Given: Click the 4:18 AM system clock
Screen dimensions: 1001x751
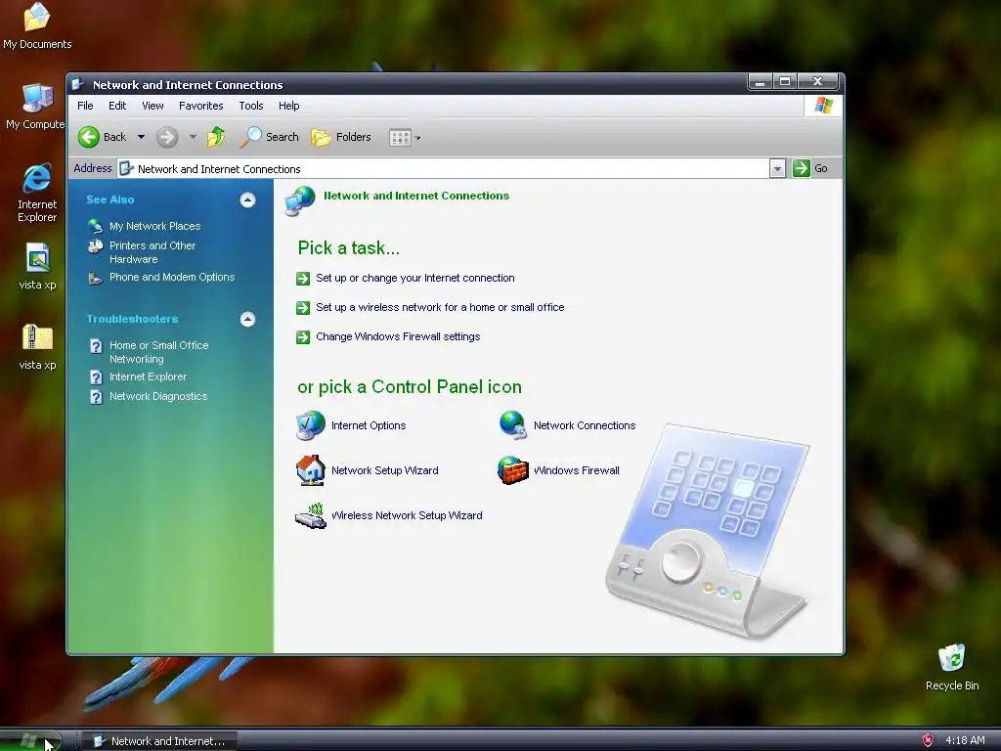Looking at the screenshot, I should coord(965,740).
